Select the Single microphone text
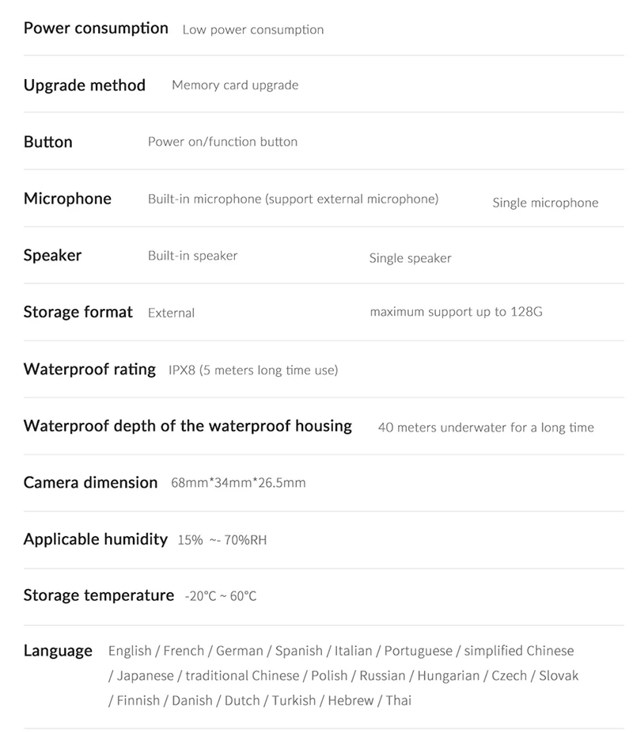Screen dimensions: 633x734 pyautogui.click(x=545, y=203)
